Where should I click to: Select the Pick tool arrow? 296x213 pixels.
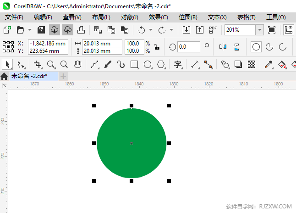pos(7,65)
